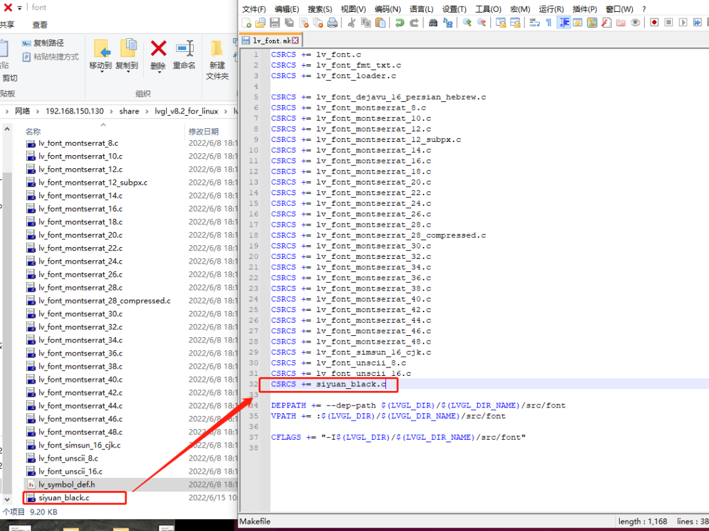Create a new document in Notepad++
The image size is (709, 531).
tap(246, 22)
